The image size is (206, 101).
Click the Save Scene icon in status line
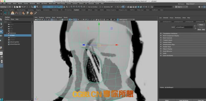pos(20,7)
